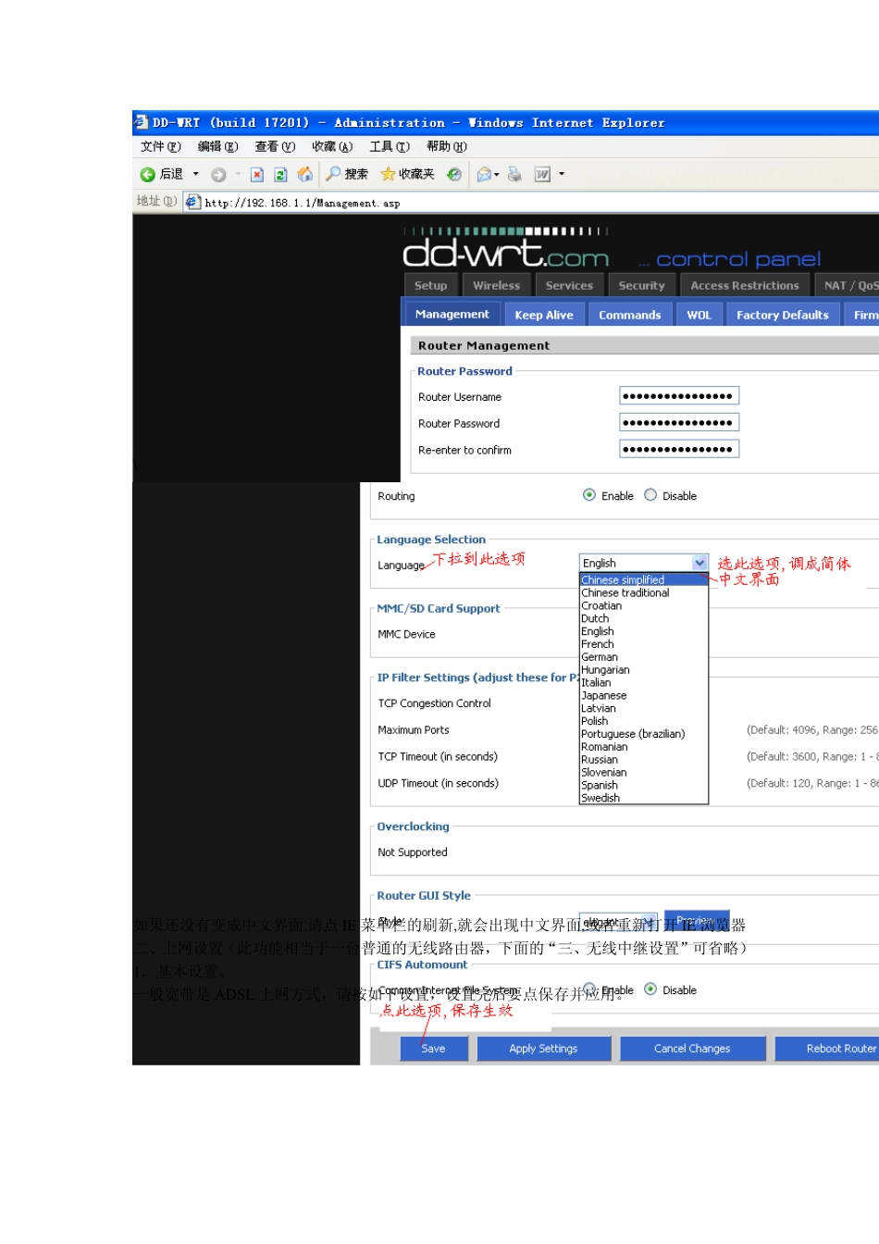Expand the Language dropdown arrow
The height and width of the screenshot is (1244, 879).
click(699, 563)
